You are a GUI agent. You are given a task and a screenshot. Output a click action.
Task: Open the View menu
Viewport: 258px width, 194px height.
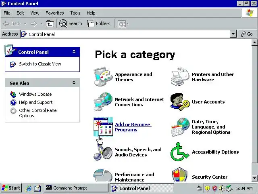pos(35,13)
